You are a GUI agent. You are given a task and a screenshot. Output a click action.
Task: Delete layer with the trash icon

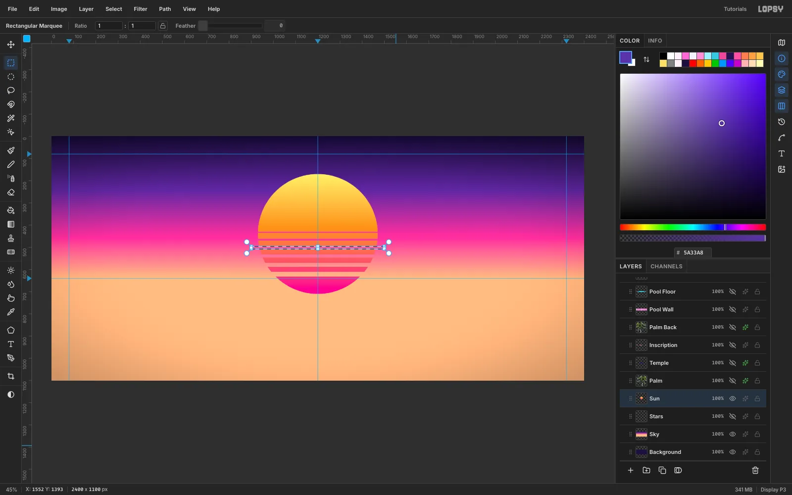click(x=755, y=470)
